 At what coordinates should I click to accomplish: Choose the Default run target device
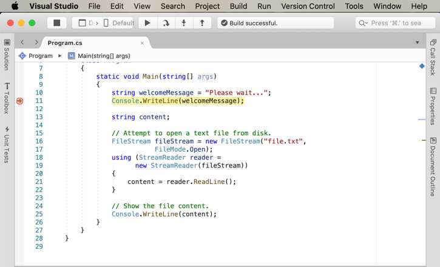click(119, 22)
